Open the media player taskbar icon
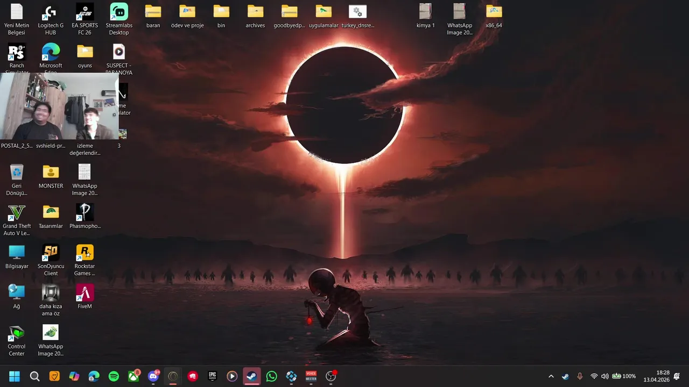Image resolution: width=689 pixels, height=387 pixels. point(232,376)
